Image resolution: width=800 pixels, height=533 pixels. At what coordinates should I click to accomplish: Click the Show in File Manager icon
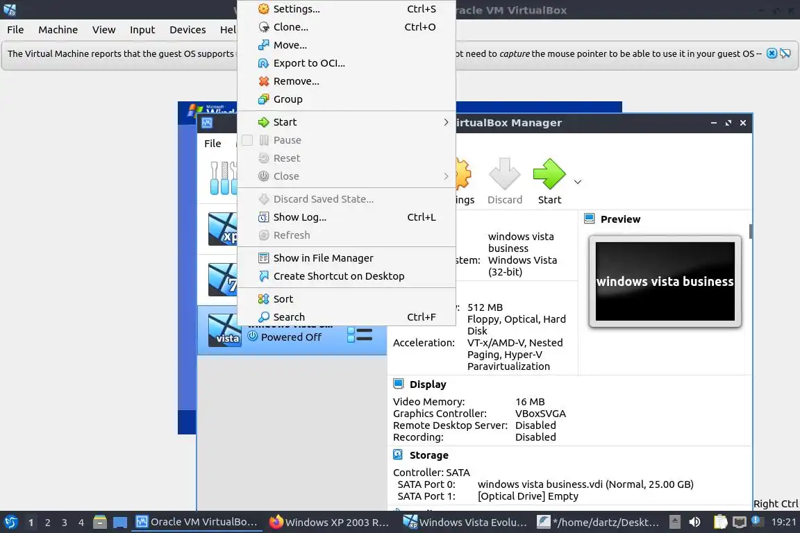[x=263, y=258]
